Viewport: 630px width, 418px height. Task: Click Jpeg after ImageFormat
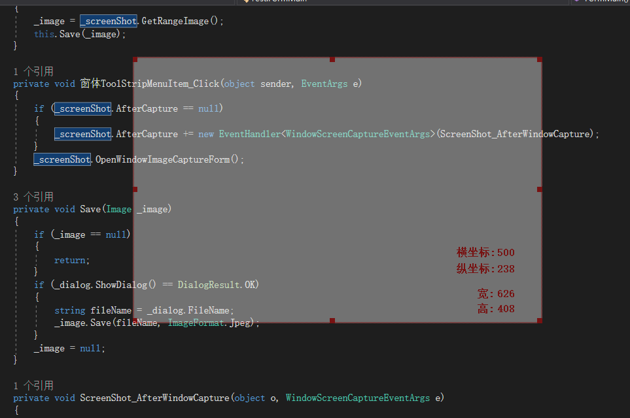pyautogui.click(x=241, y=323)
